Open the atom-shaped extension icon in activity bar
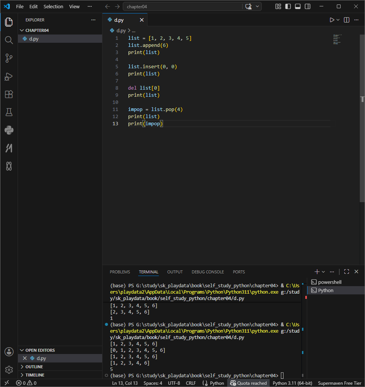 [9, 166]
